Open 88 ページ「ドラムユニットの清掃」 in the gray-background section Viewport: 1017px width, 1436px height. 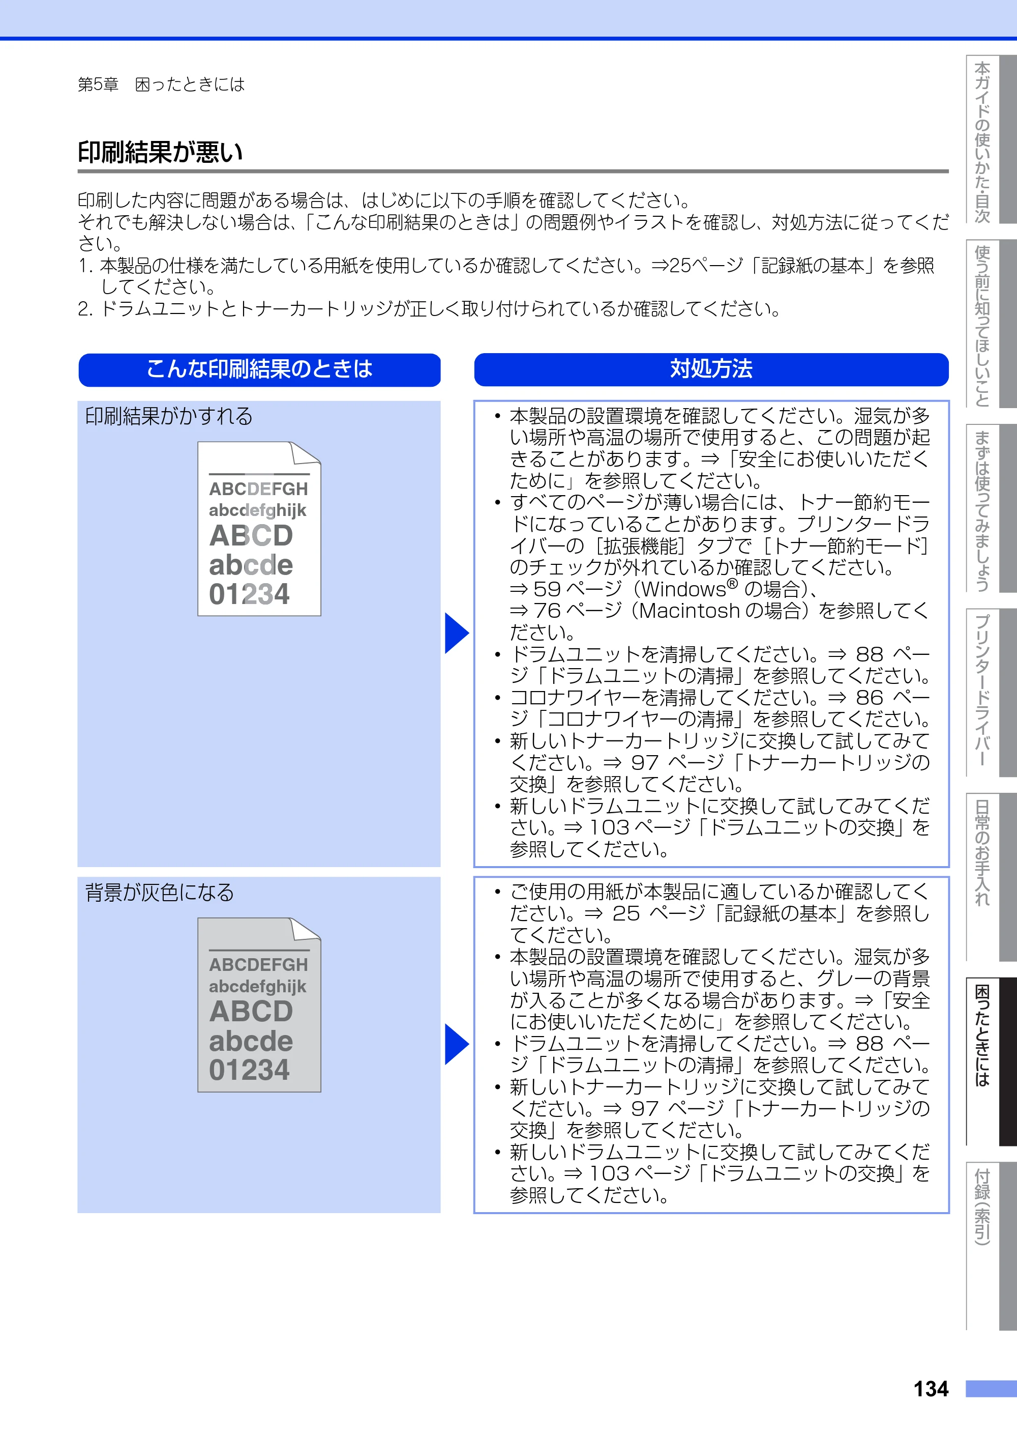pos(720,1054)
